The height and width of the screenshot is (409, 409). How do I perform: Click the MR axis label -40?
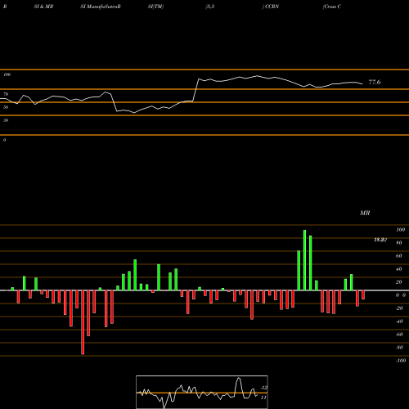tap(399, 321)
